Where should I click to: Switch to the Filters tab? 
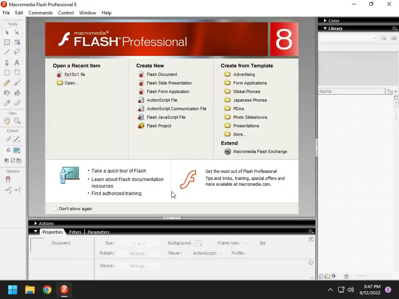75,232
